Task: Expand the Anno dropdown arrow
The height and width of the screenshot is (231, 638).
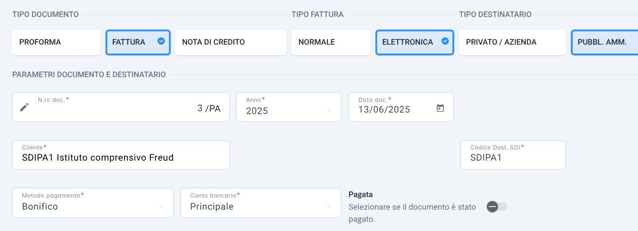Action: click(329, 111)
